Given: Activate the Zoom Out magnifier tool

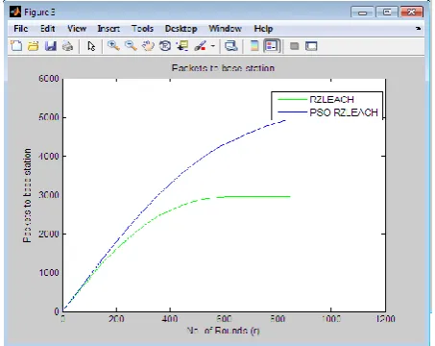Looking at the screenshot, I should (131, 46).
